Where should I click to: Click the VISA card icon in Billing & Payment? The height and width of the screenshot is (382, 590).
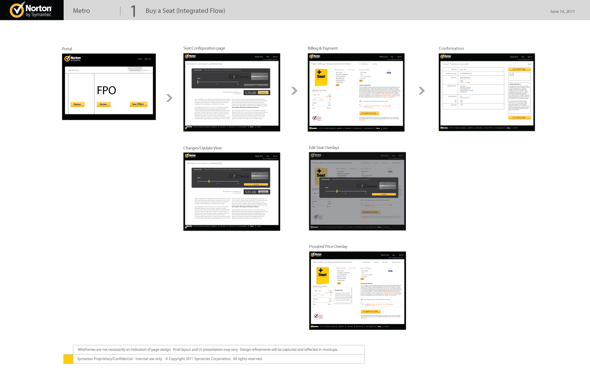[x=389, y=72]
